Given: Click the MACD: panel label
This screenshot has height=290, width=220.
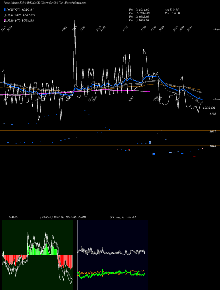Looking at the screenshot, I should [x=13, y=217].
